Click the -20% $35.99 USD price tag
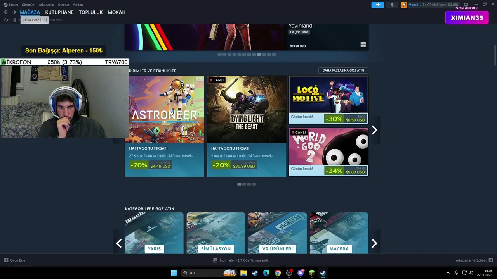 point(234,165)
